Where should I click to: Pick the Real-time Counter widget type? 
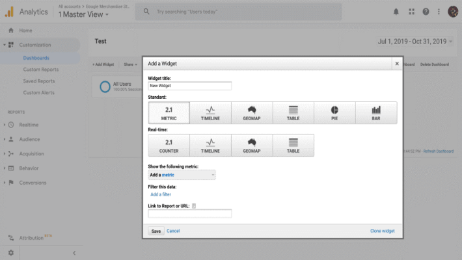(169, 146)
